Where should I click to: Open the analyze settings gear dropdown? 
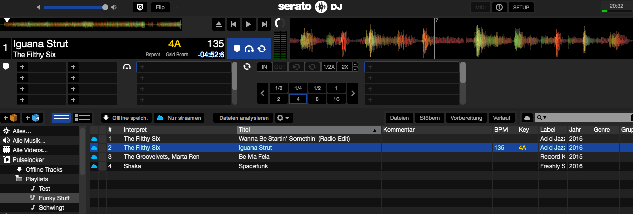[283, 118]
